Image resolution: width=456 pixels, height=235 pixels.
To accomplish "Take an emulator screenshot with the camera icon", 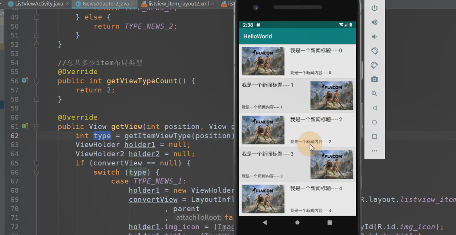I will pos(374,79).
